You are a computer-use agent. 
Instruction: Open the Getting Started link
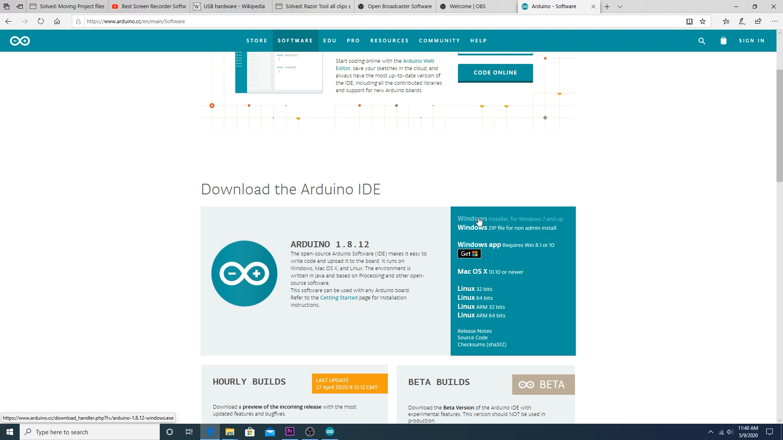click(x=338, y=297)
